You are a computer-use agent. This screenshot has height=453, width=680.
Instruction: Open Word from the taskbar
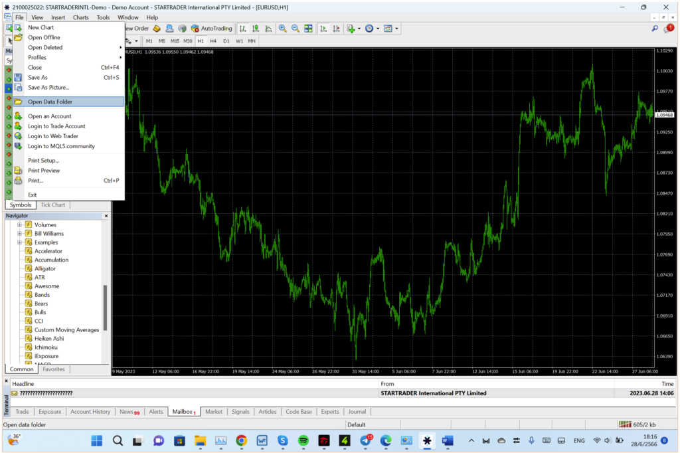pyautogui.click(x=448, y=441)
